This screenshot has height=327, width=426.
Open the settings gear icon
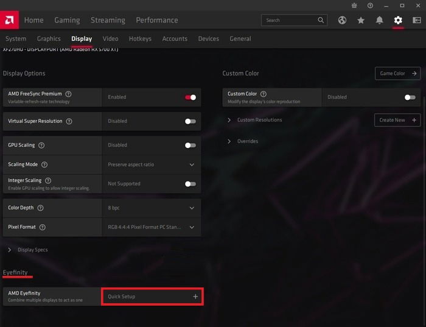click(x=398, y=20)
